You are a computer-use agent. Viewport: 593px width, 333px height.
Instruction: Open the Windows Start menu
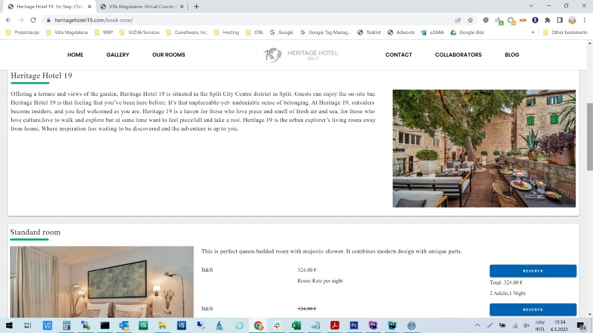pos(9,326)
